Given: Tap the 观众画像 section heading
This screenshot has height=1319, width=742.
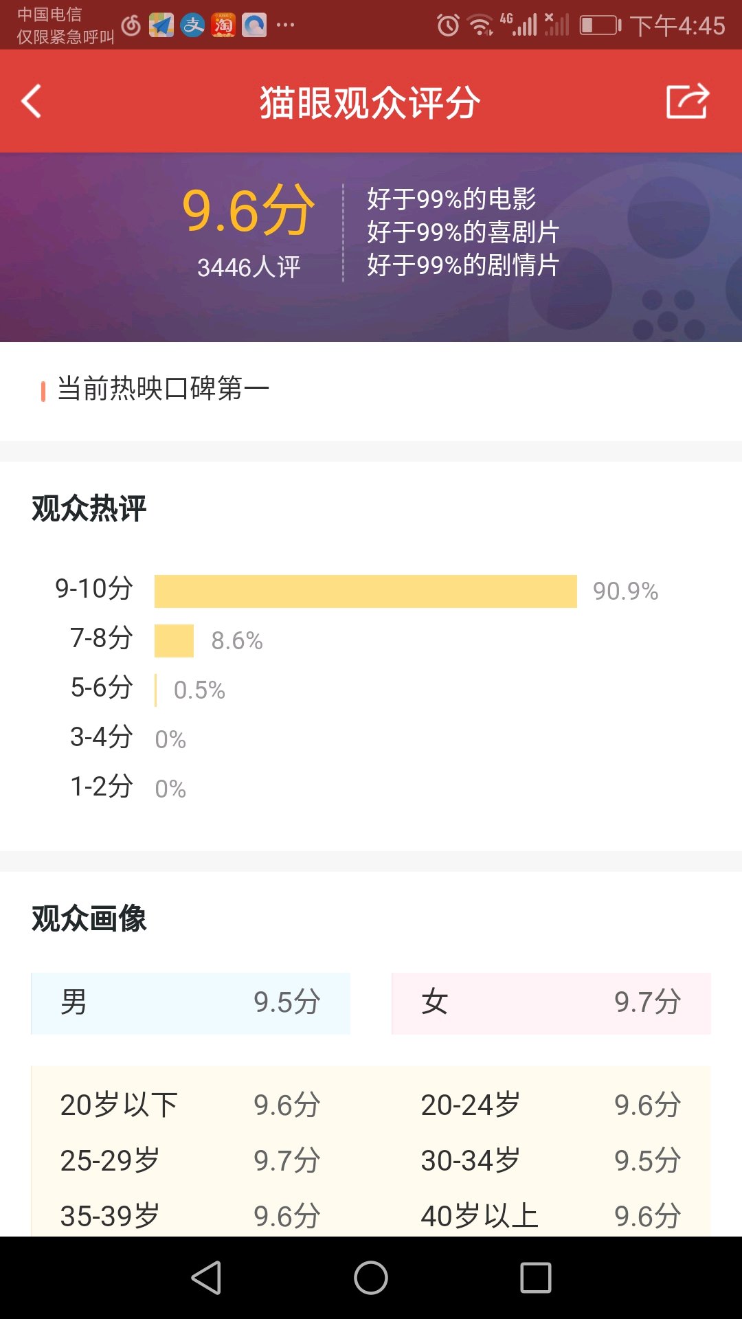Looking at the screenshot, I should coord(89,919).
